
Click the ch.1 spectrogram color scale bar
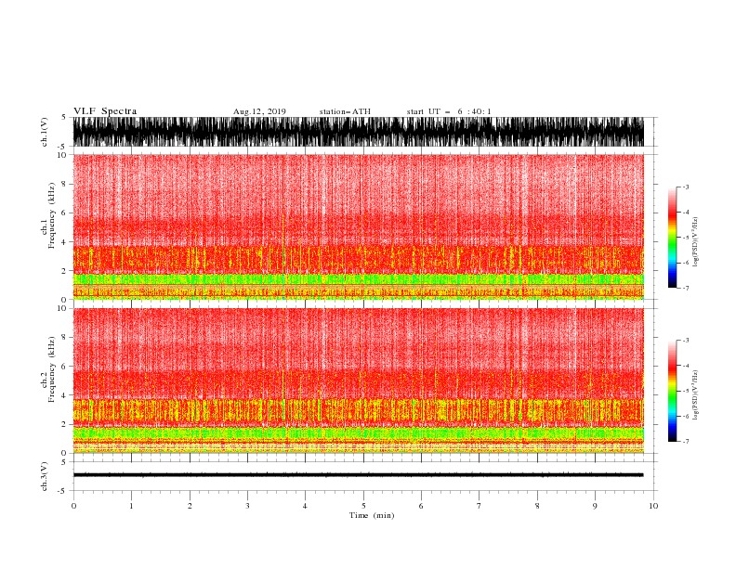tap(672, 238)
